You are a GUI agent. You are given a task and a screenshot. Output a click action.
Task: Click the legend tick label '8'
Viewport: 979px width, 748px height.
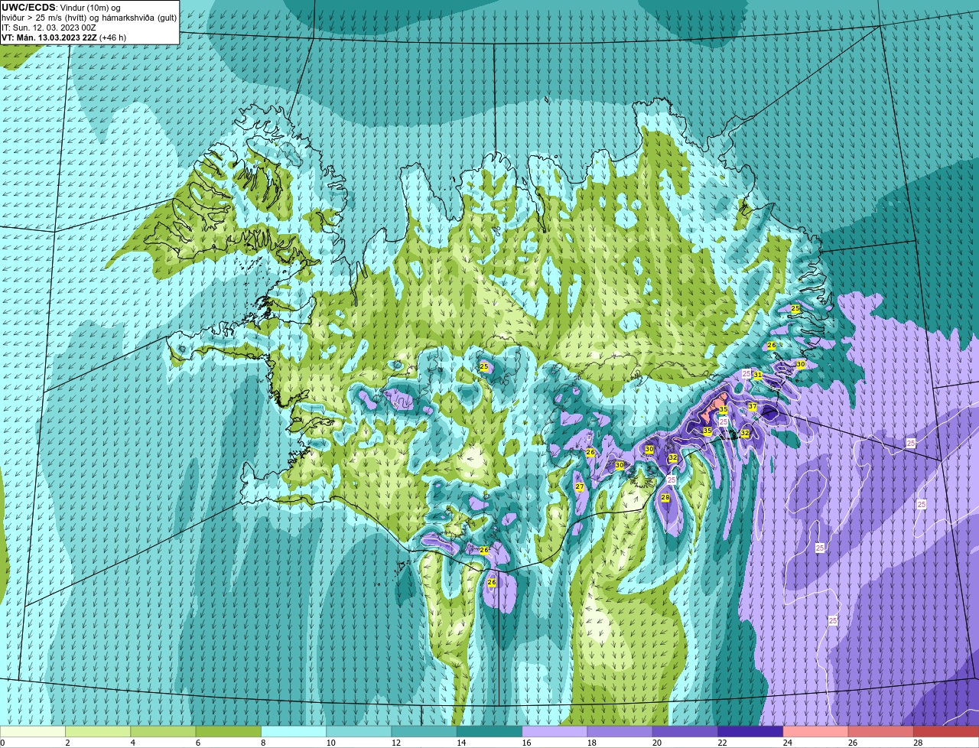click(263, 743)
